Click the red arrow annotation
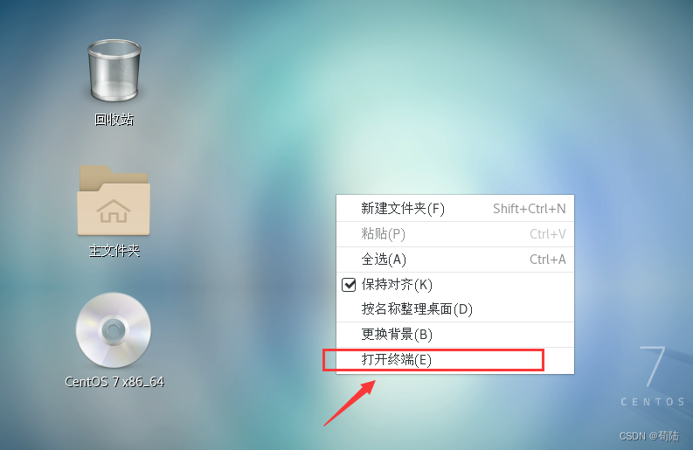Viewport: 693px width, 450px height. [350, 403]
